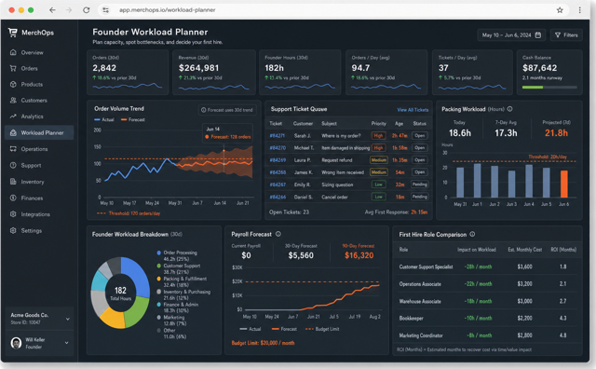
Task: Click the Customers people icon in sidebar
Action: (x=13, y=101)
